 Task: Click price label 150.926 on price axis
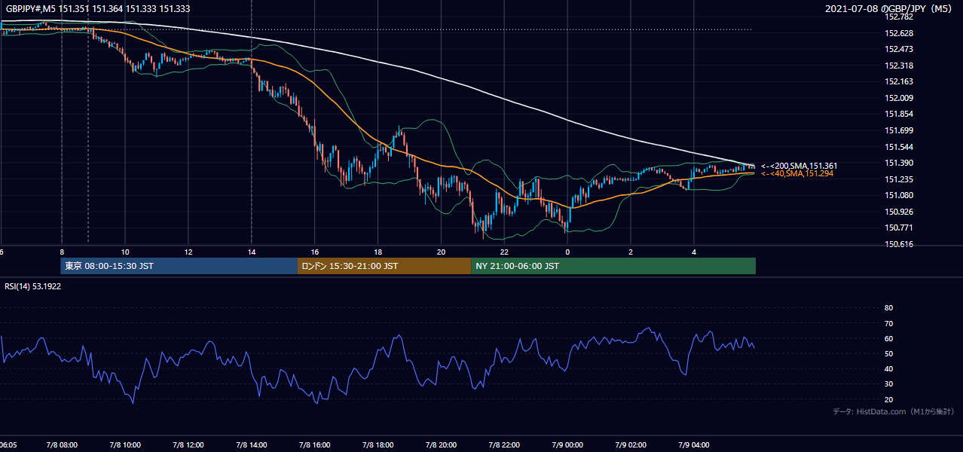898,212
